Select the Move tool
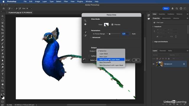The width and height of the screenshot is (189, 106). [x=2, y=16]
